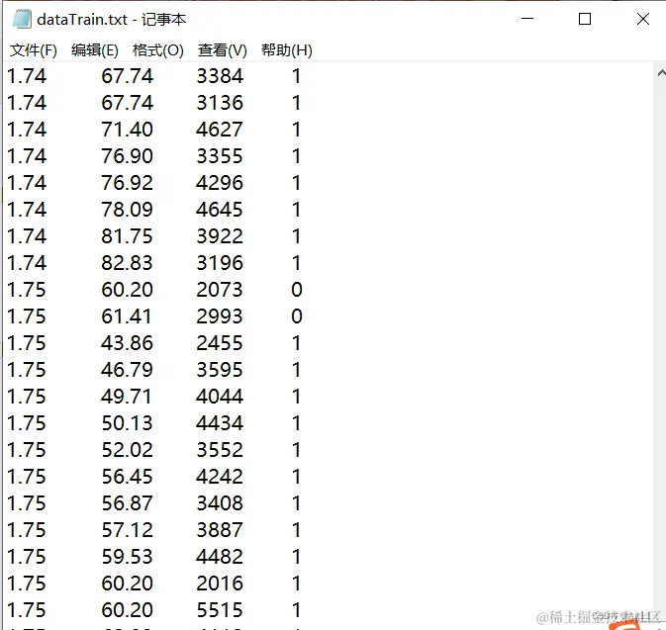Open the 编辑(E) menu

click(95, 50)
